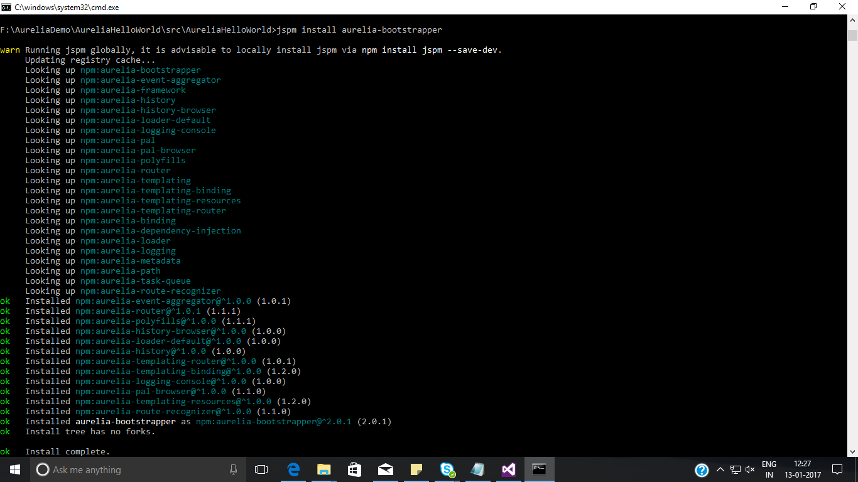Click 'npm:aurelia-route-recognizer' in the Looking up line
This screenshot has height=482, width=858.
pyautogui.click(x=151, y=291)
